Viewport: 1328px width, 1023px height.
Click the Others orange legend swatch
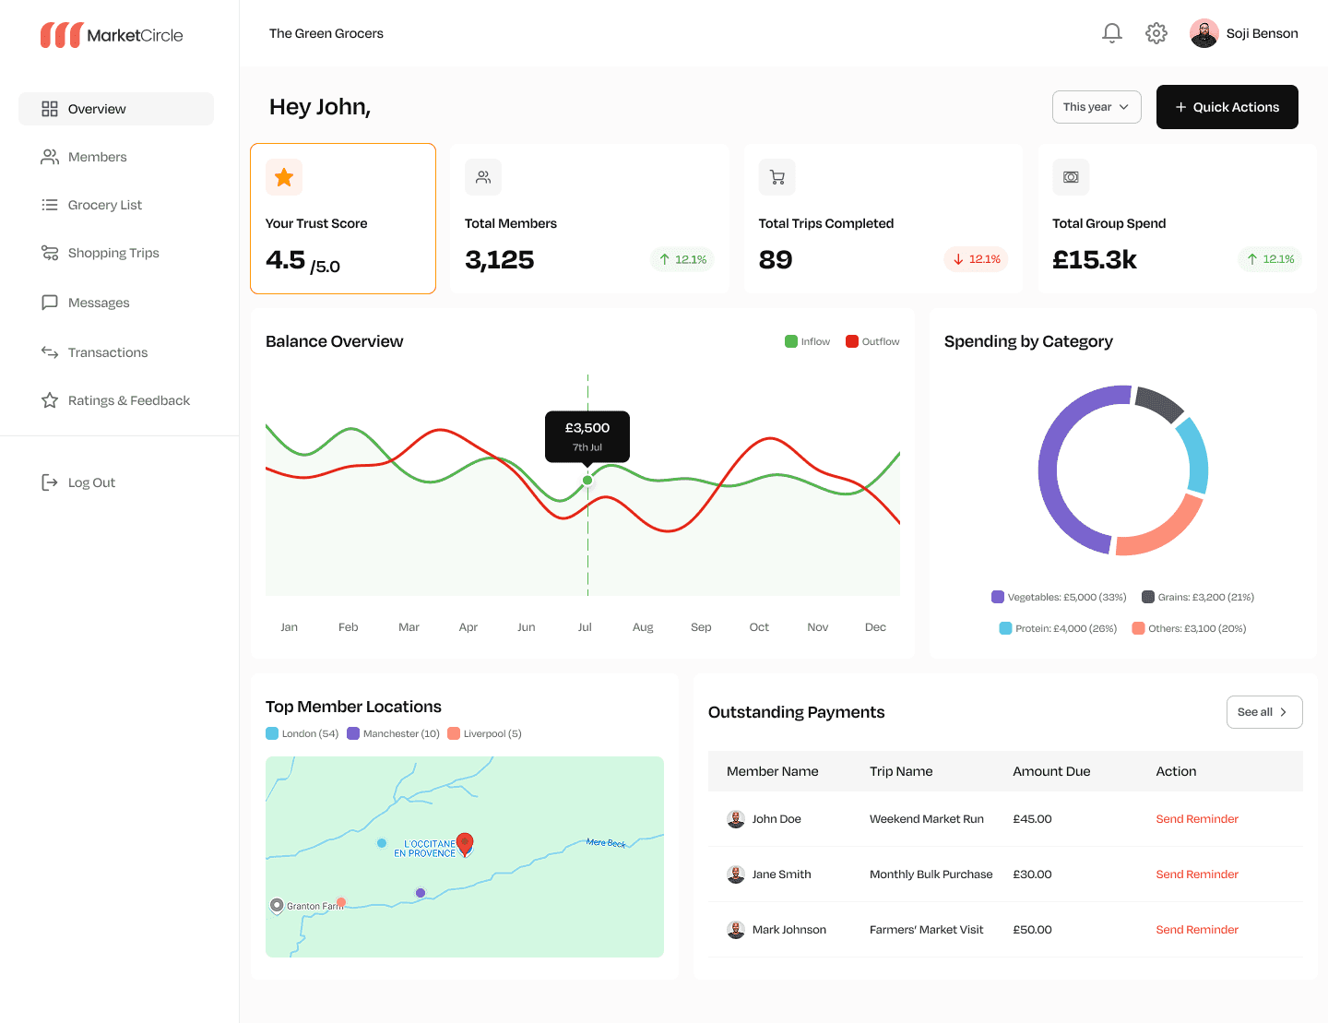pyautogui.click(x=1139, y=628)
